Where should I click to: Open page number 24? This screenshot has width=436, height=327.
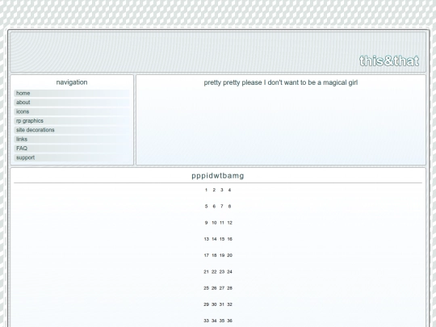pyautogui.click(x=229, y=271)
